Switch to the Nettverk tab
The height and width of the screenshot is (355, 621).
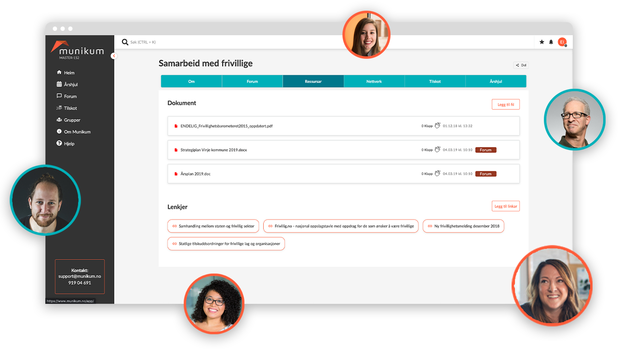[x=374, y=82]
